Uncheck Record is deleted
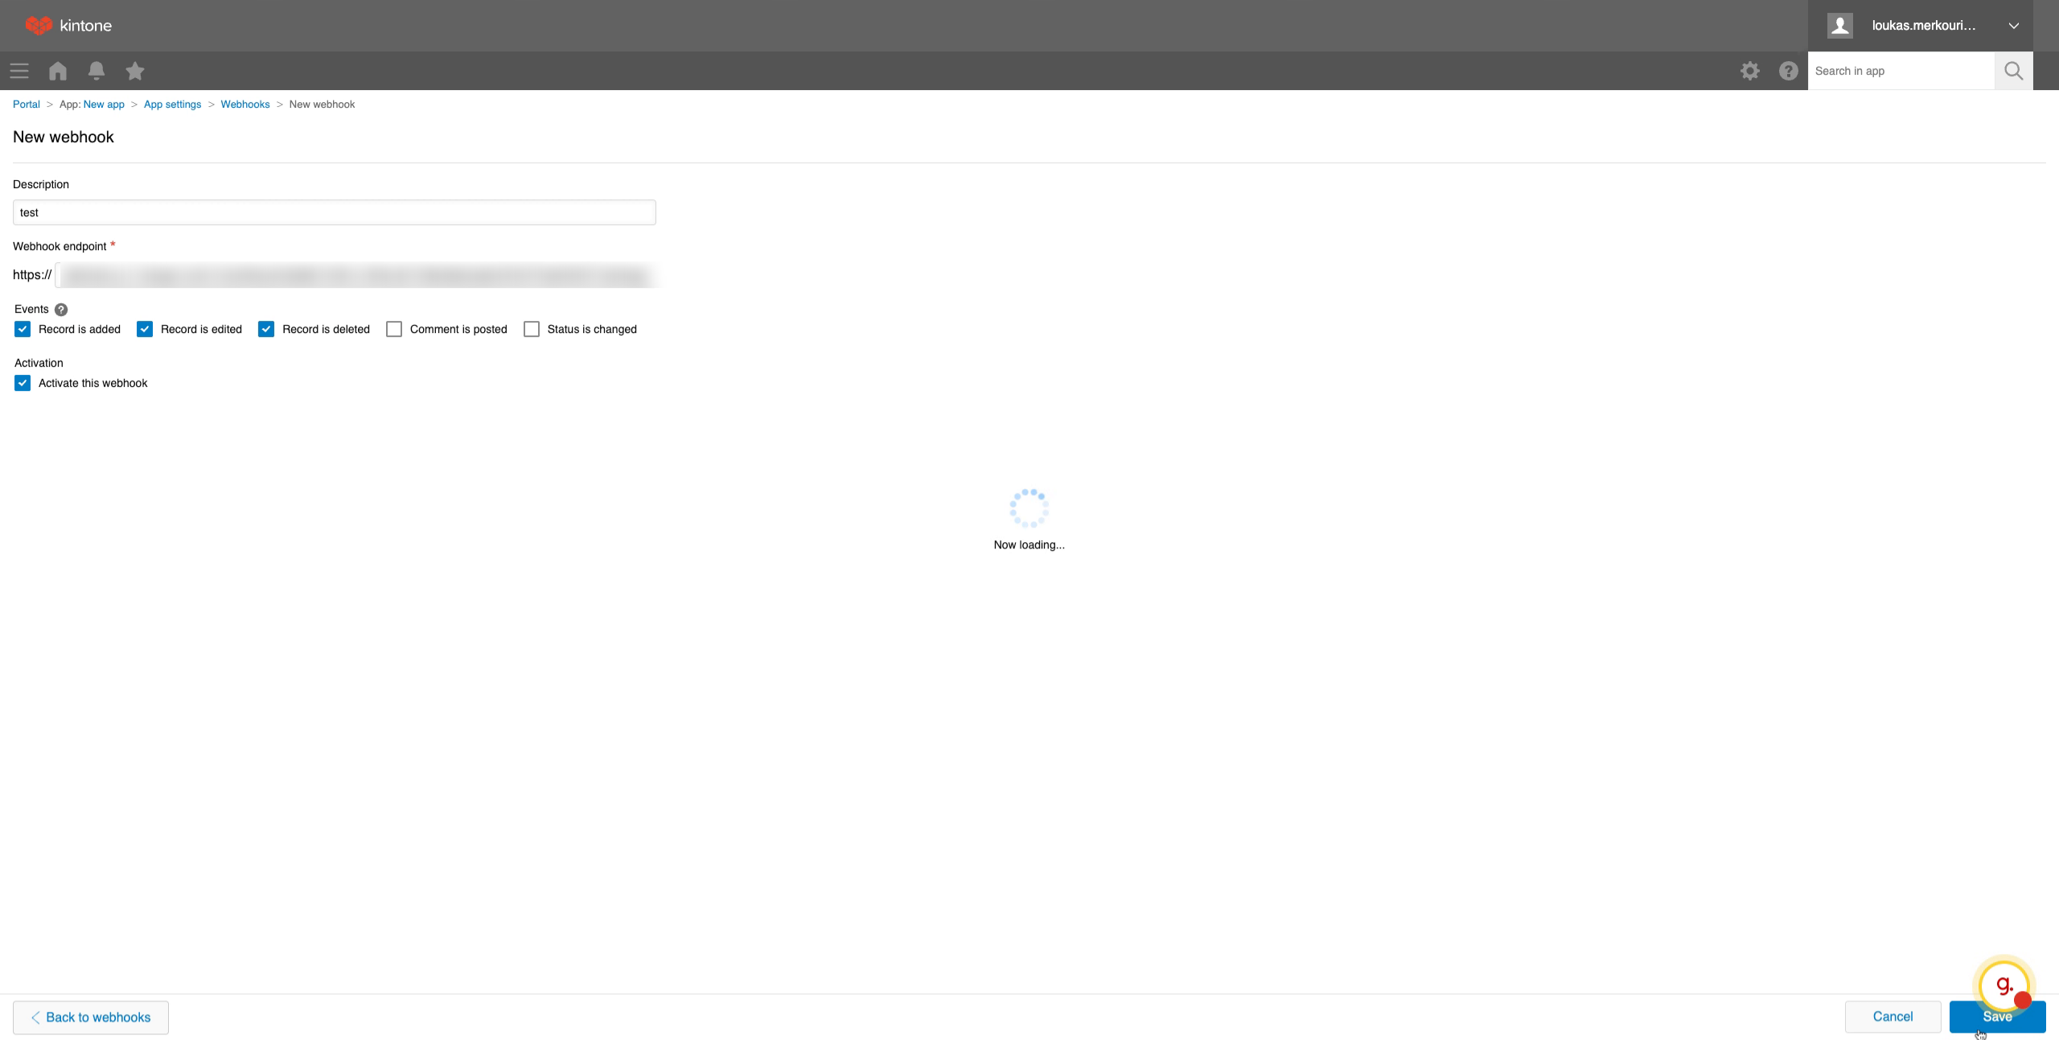Image resolution: width=2059 pixels, height=1040 pixels. (266, 329)
